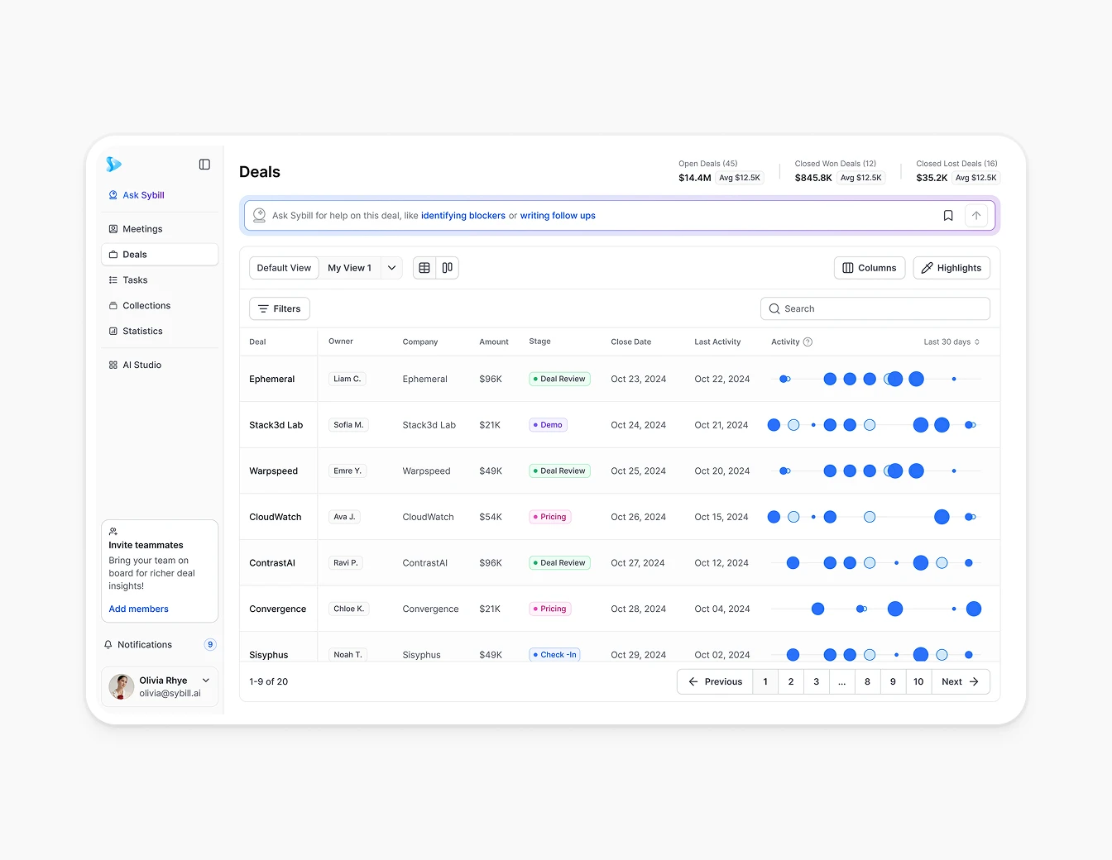Click the Sybill logo icon
Viewport: 1112px width, 860px height.
point(113,165)
